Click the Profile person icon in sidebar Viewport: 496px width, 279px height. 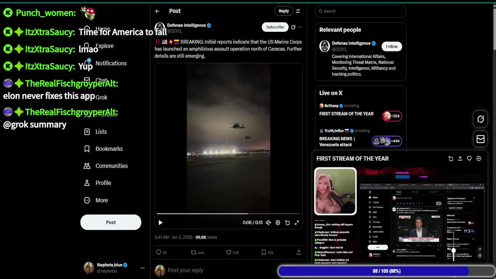point(87,183)
